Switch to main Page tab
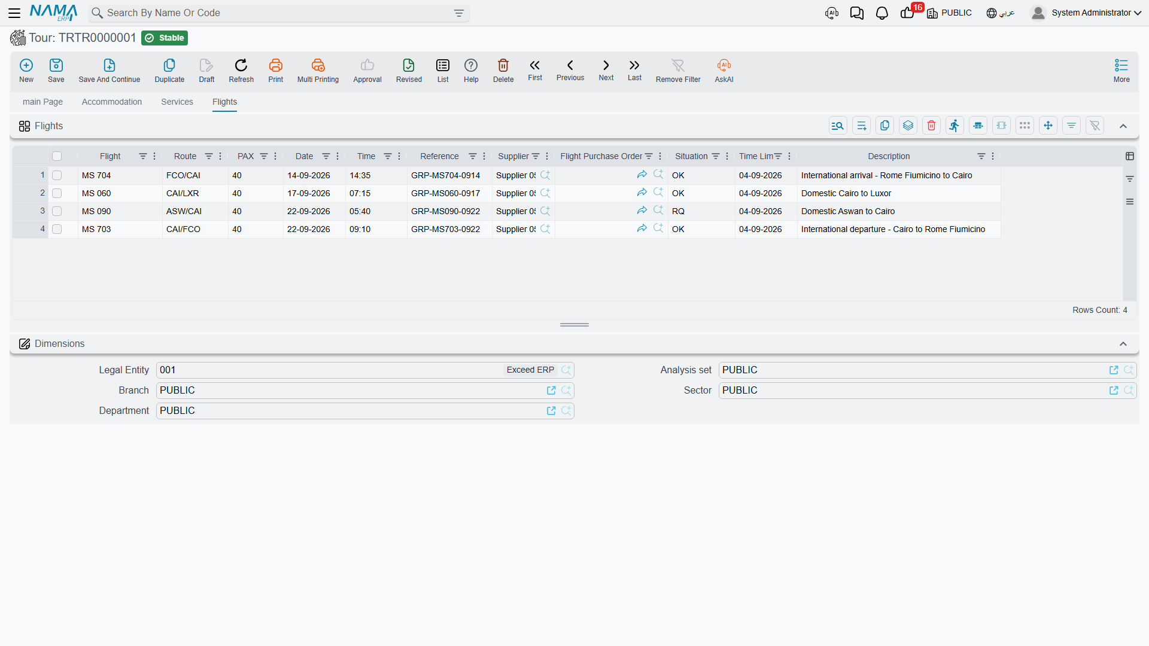 coord(42,102)
